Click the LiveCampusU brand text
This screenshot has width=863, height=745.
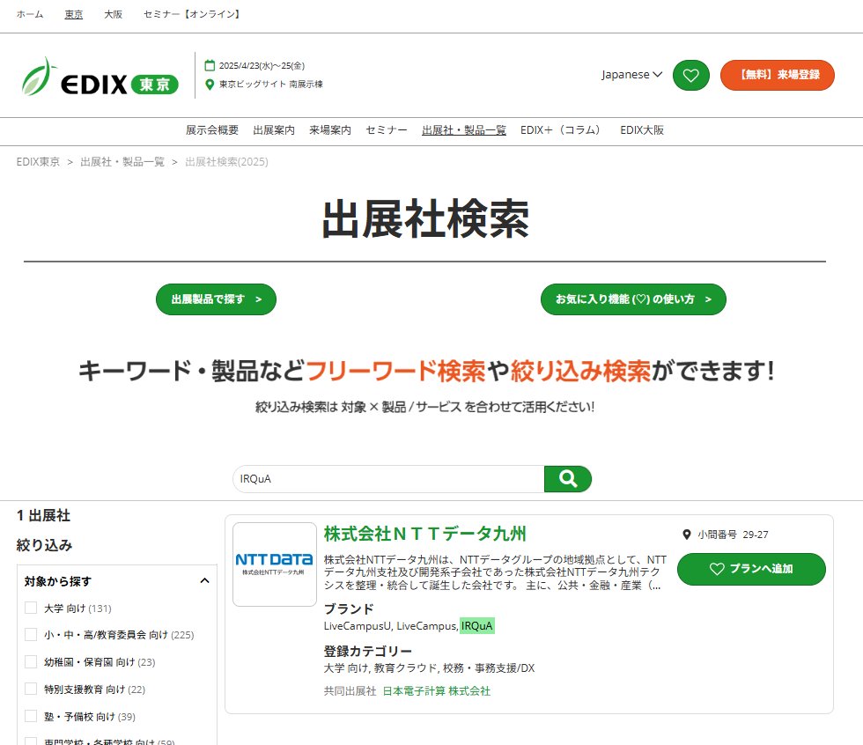358,625
